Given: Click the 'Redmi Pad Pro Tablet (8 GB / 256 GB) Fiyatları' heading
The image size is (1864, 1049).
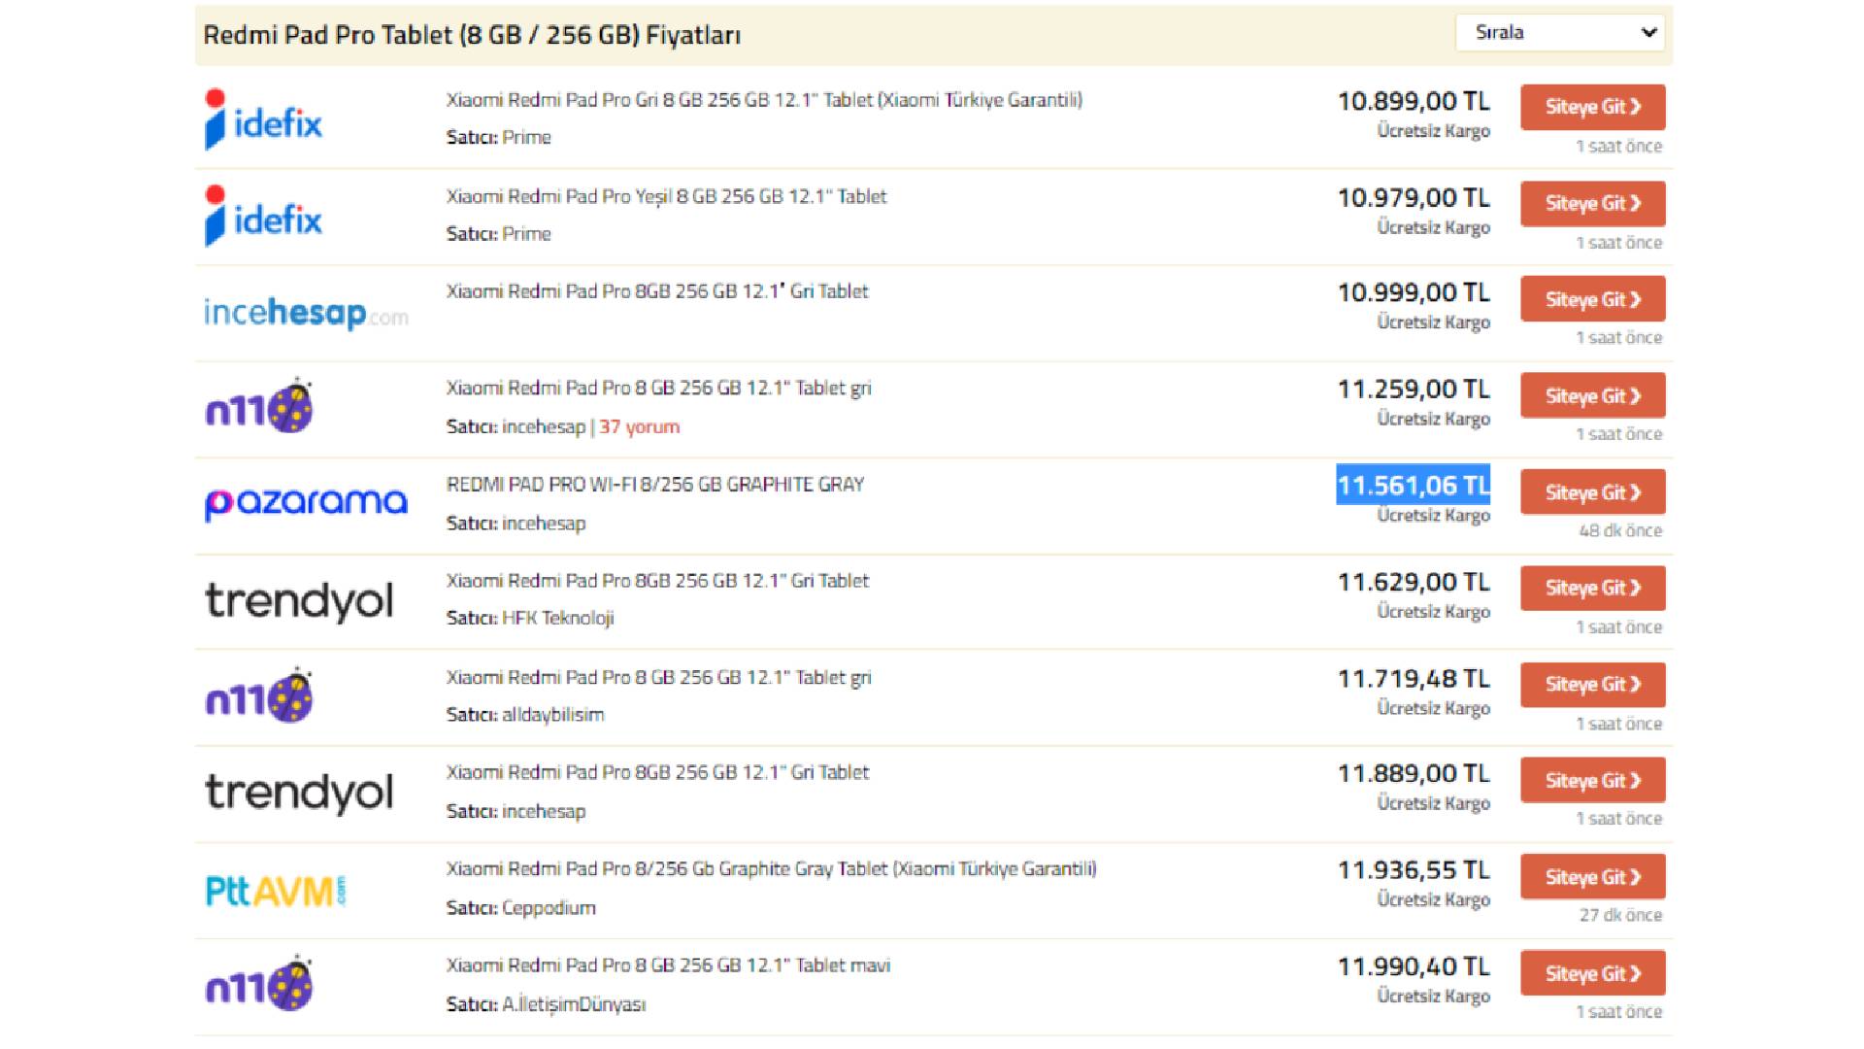Looking at the screenshot, I should [x=472, y=36].
